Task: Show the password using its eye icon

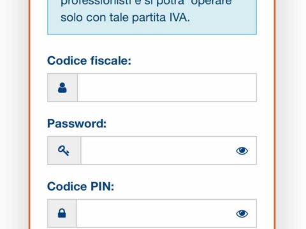Action: [x=242, y=151]
